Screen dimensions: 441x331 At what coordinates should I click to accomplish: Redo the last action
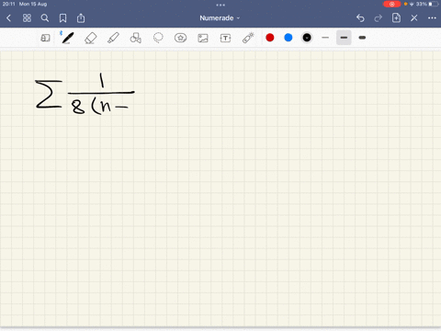click(x=379, y=18)
